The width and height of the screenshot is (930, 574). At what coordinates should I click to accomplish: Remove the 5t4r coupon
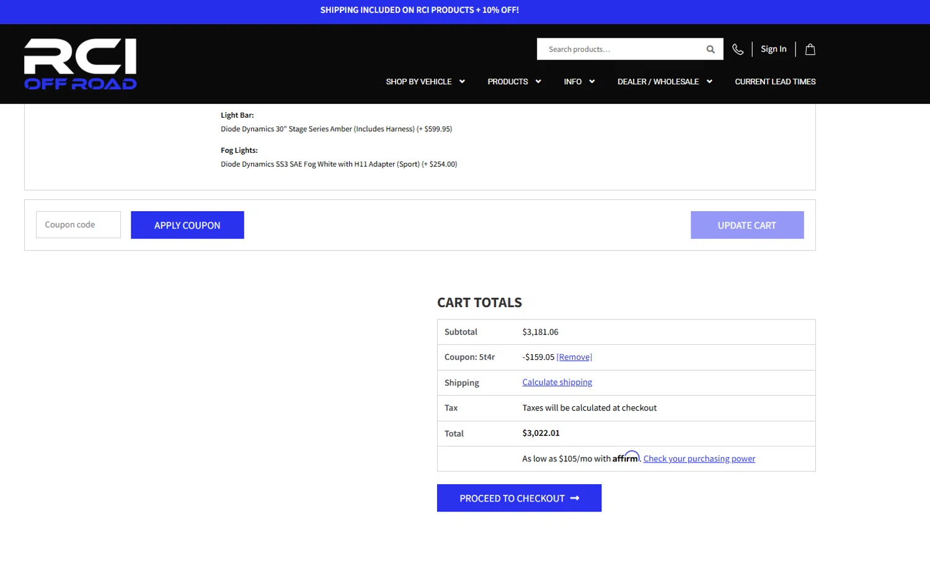574,357
